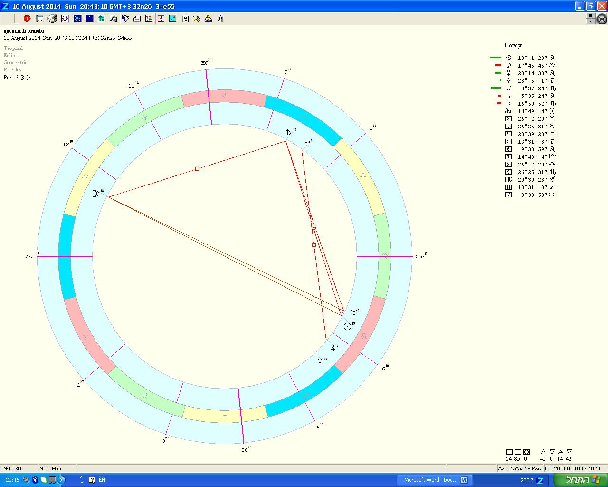This screenshot has width=608, height=487.
Task: Open the wrench and screwdriver settings icon
Action: [x=197, y=19]
